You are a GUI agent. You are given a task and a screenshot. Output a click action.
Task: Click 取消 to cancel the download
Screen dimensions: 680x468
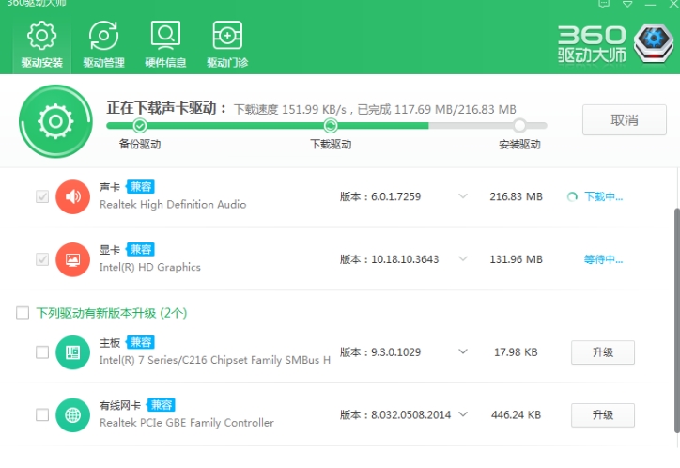[624, 119]
